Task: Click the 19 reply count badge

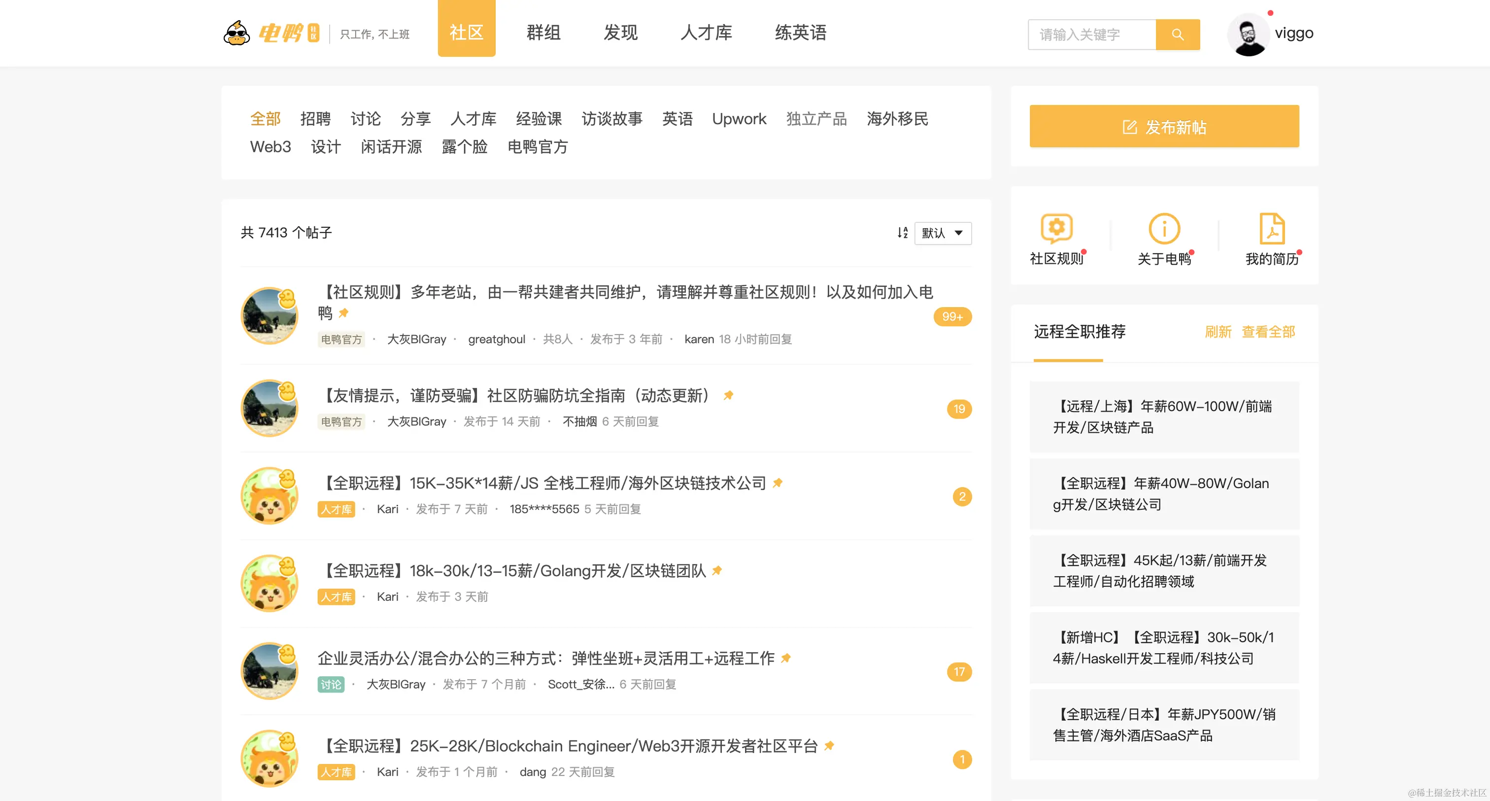Action: (959, 409)
